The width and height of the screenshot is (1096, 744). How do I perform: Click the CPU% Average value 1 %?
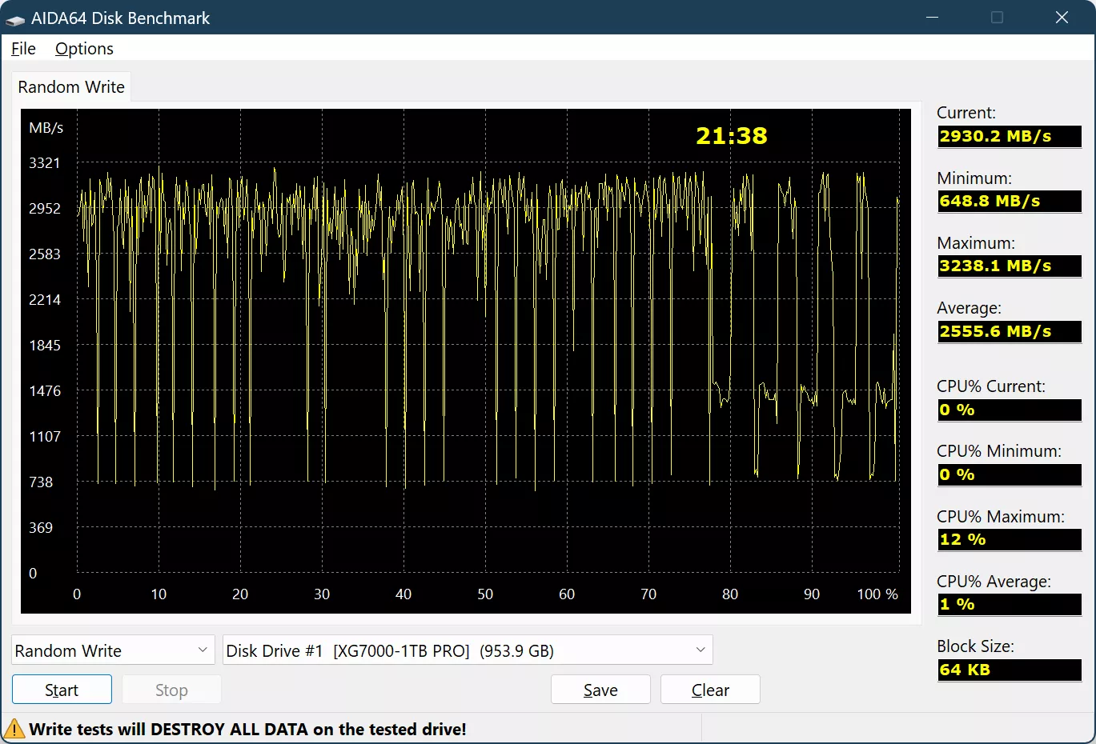click(x=1009, y=604)
